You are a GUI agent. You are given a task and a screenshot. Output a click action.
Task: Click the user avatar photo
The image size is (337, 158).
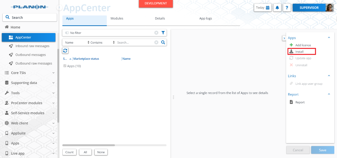coord(329,8)
